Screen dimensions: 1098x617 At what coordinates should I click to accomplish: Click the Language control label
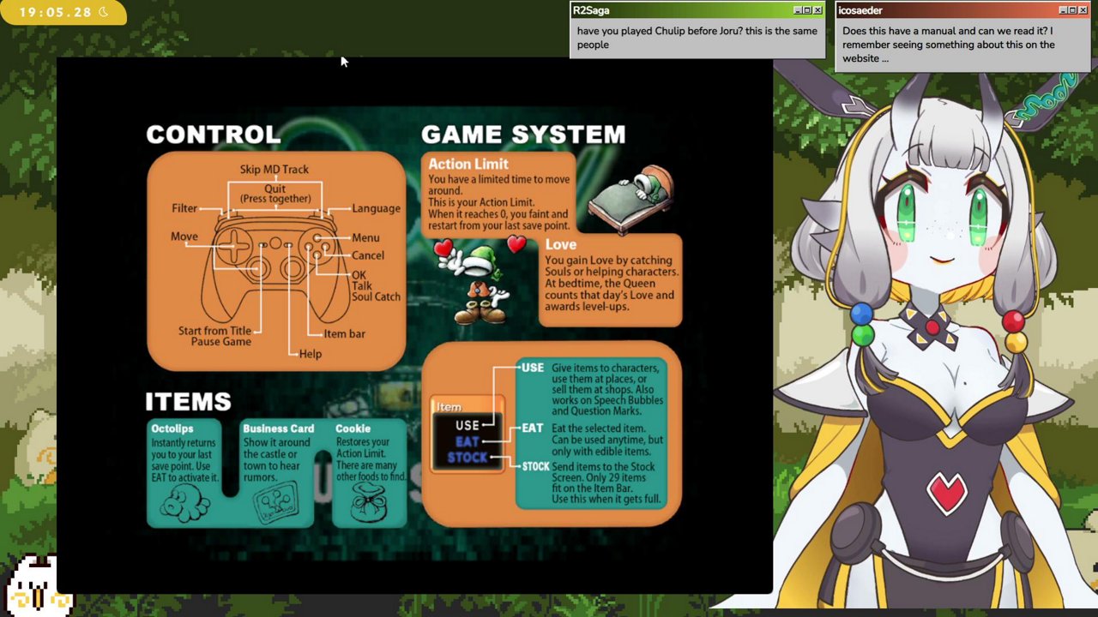click(x=376, y=208)
